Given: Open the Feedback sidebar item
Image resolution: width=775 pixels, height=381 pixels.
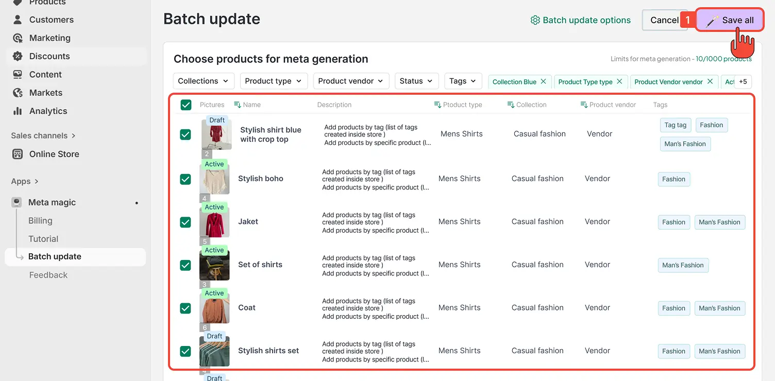Looking at the screenshot, I should 48,275.
